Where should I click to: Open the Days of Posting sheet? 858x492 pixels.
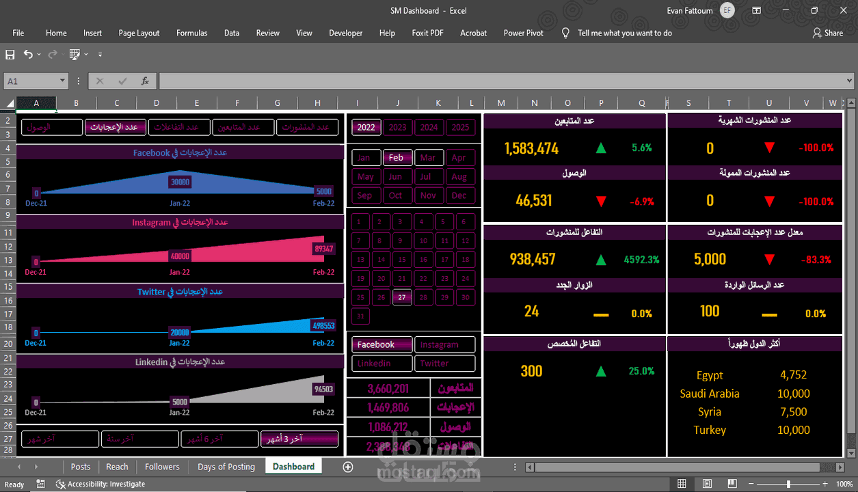coord(226,467)
